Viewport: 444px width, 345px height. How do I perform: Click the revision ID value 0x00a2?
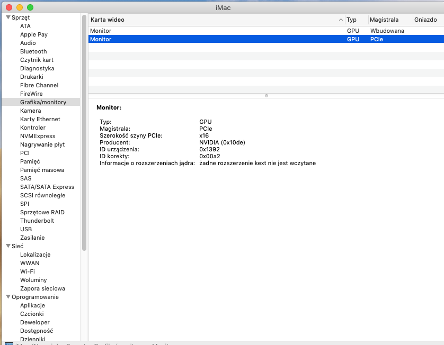pos(209,157)
